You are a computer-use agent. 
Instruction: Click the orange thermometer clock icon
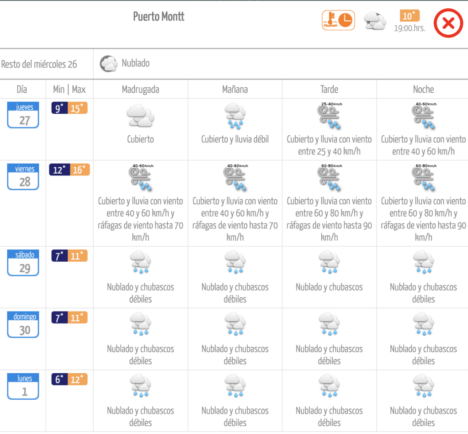(338, 21)
